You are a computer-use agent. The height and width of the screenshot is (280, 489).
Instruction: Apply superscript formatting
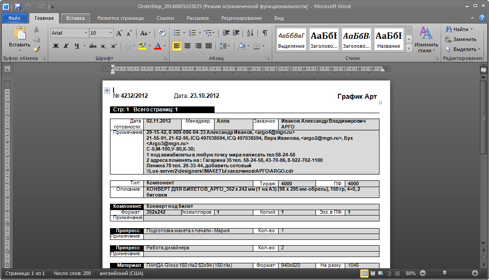click(114, 46)
